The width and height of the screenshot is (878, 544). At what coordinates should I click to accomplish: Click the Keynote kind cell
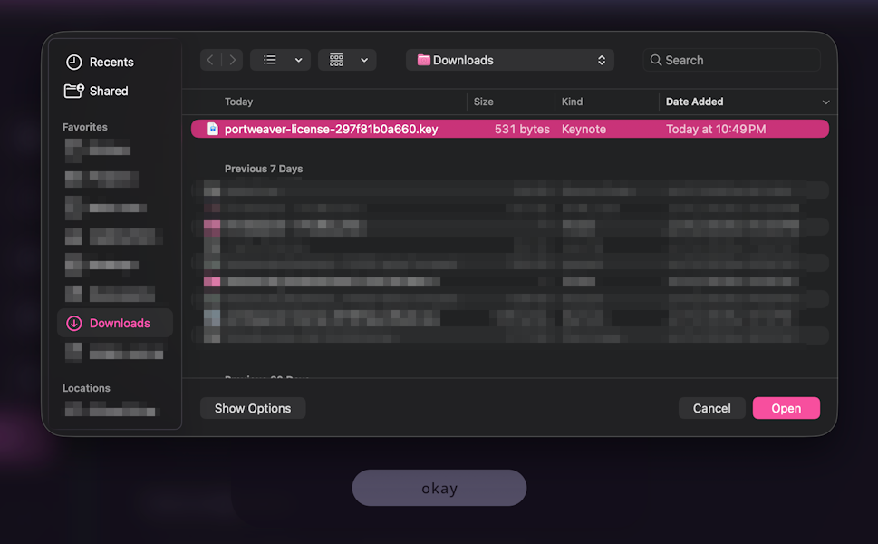[584, 129]
